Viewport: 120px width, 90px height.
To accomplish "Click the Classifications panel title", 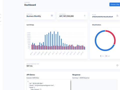I will coord(96,25).
